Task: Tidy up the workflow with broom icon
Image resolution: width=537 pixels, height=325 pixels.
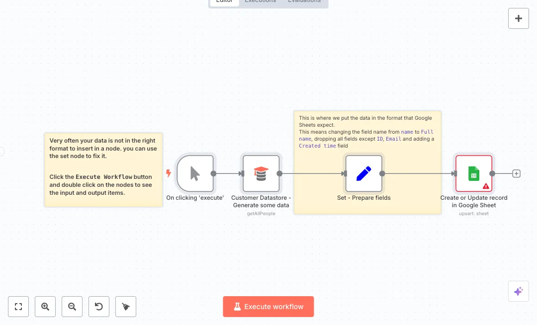Action: [126, 307]
